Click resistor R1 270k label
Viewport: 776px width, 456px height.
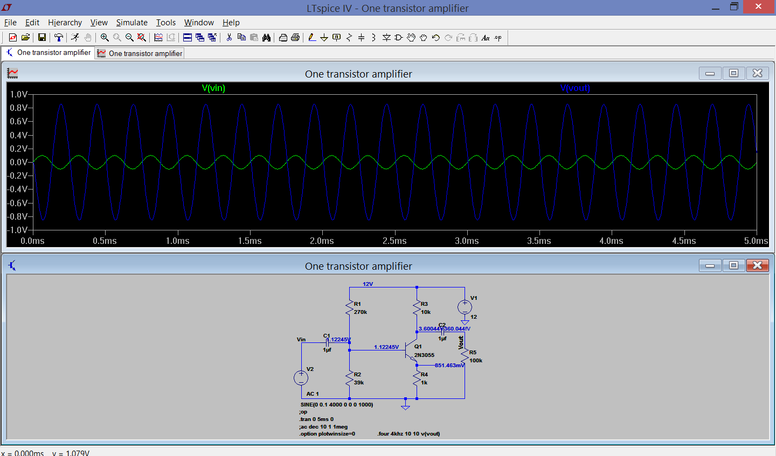click(x=361, y=308)
